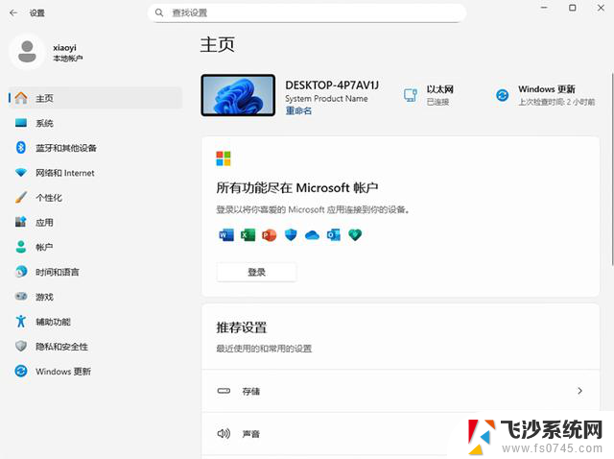
Task: Click the Excel icon in Microsoft card
Action: coord(248,235)
